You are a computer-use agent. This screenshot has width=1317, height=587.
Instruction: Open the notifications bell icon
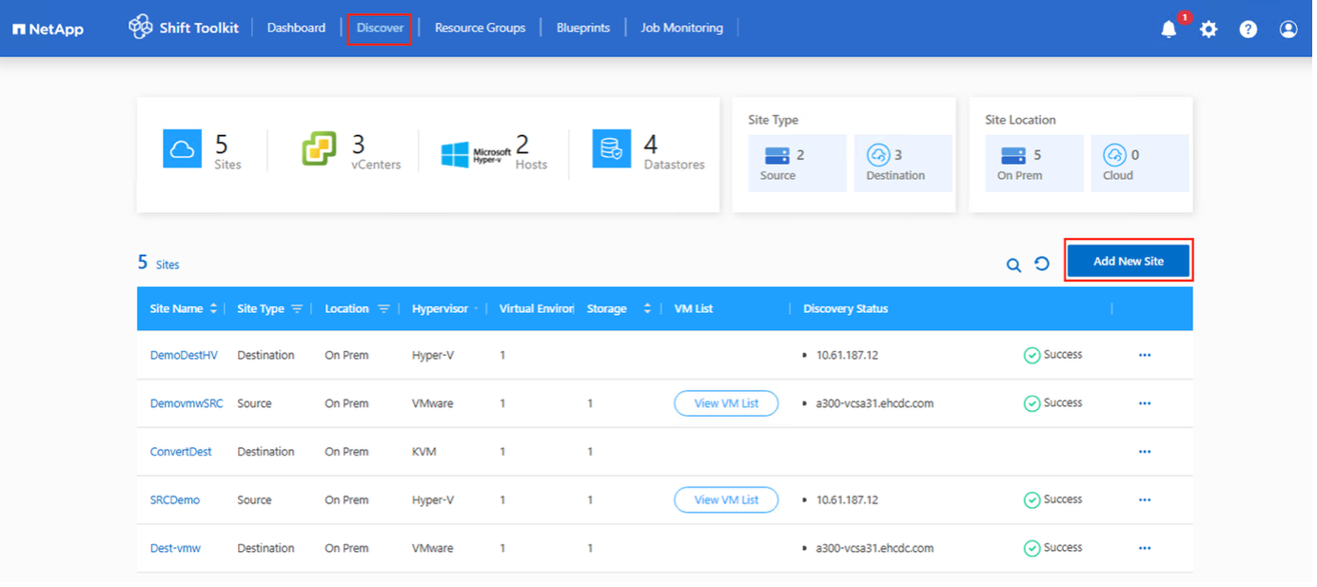point(1169,29)
